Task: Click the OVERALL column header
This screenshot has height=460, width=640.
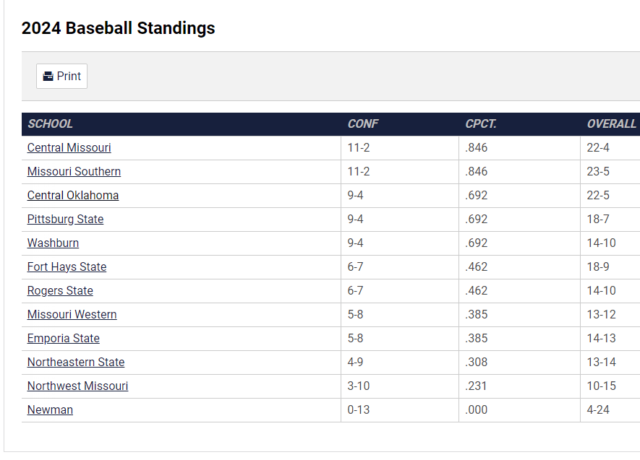Action: [611, 124]
